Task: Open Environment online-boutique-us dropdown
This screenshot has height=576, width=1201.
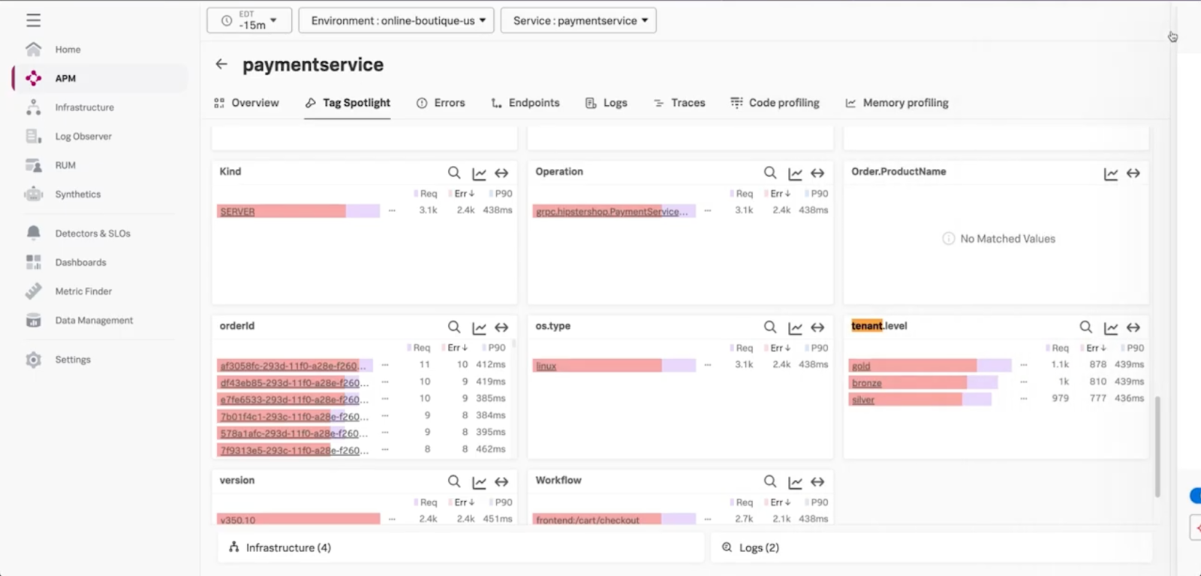Action: [x=396, y=20]
